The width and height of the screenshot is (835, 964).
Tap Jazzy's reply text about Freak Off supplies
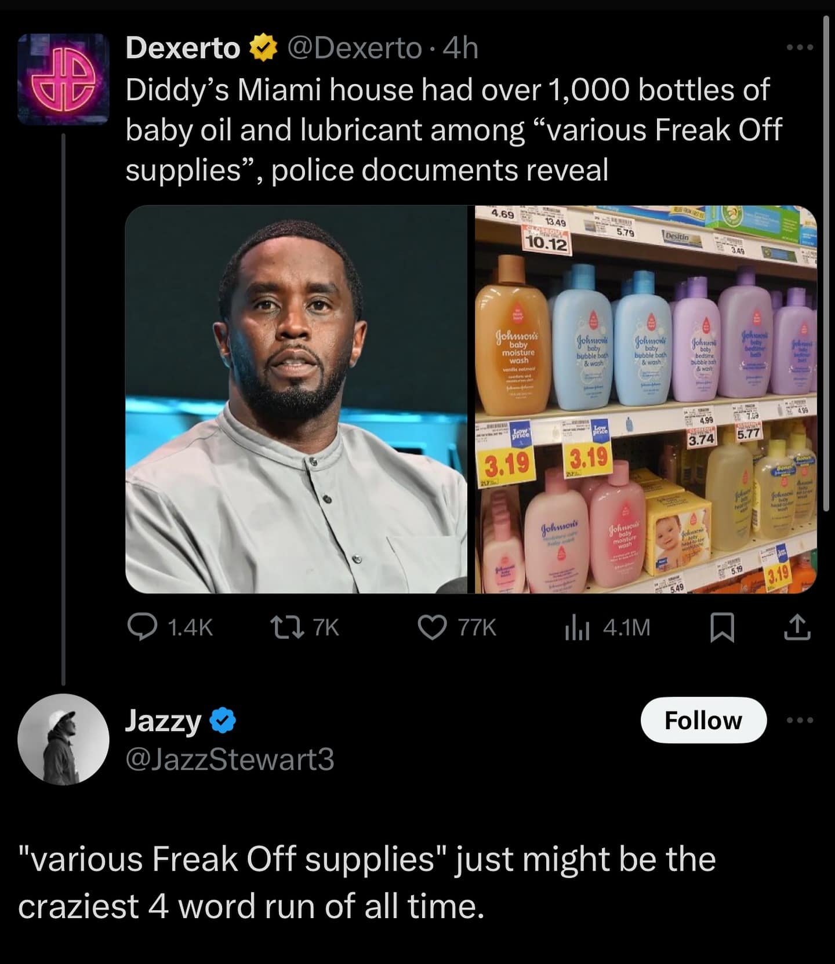pos(366,882)
